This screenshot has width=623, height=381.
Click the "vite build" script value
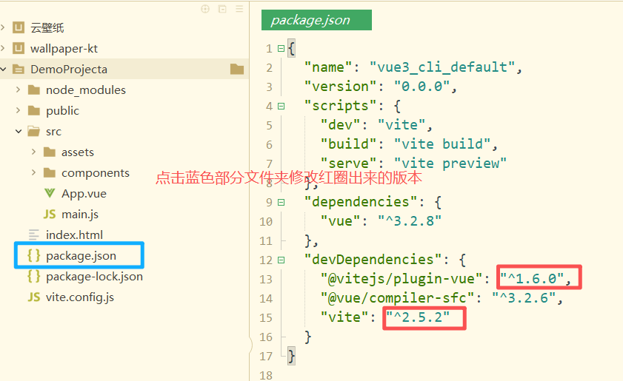pyautogui.click(x=442, y=144)
